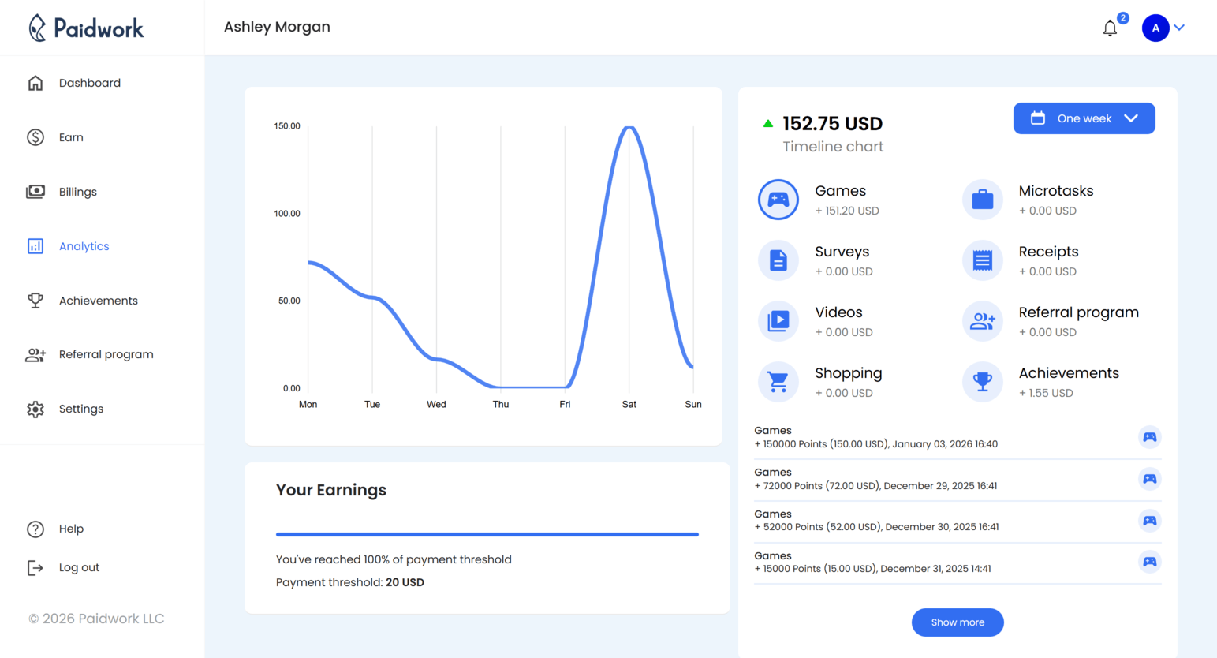The height and width of the screenshot is (658, 1217).
Task: Open the Achievements trophy icon
Action: pyautogui.click(x=982, y=381)
